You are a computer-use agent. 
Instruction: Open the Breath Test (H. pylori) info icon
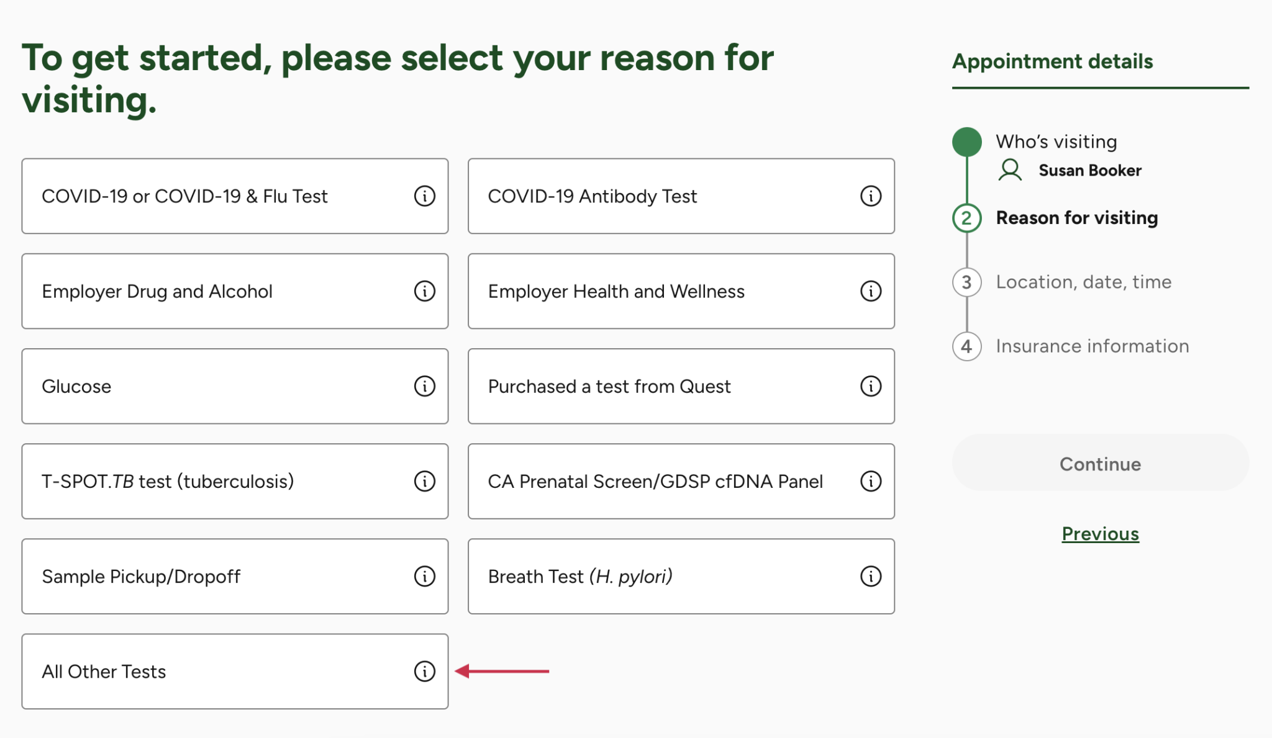pyautogui.click(x=870, y=576)
